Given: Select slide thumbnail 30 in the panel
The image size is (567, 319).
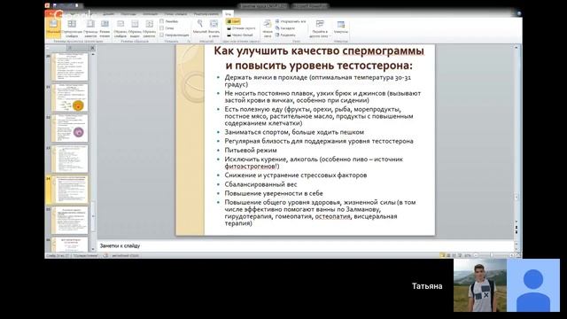Looking at the screenshot, I should [x=70, y=67].
